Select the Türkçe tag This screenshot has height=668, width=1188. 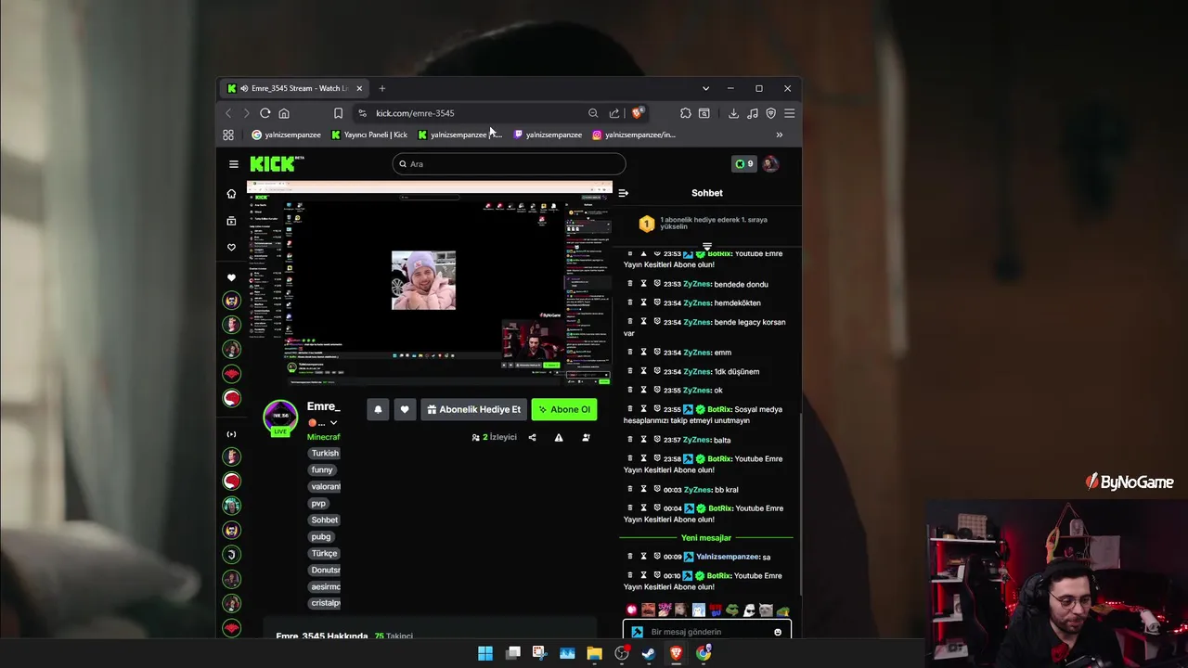coord(325,553)
